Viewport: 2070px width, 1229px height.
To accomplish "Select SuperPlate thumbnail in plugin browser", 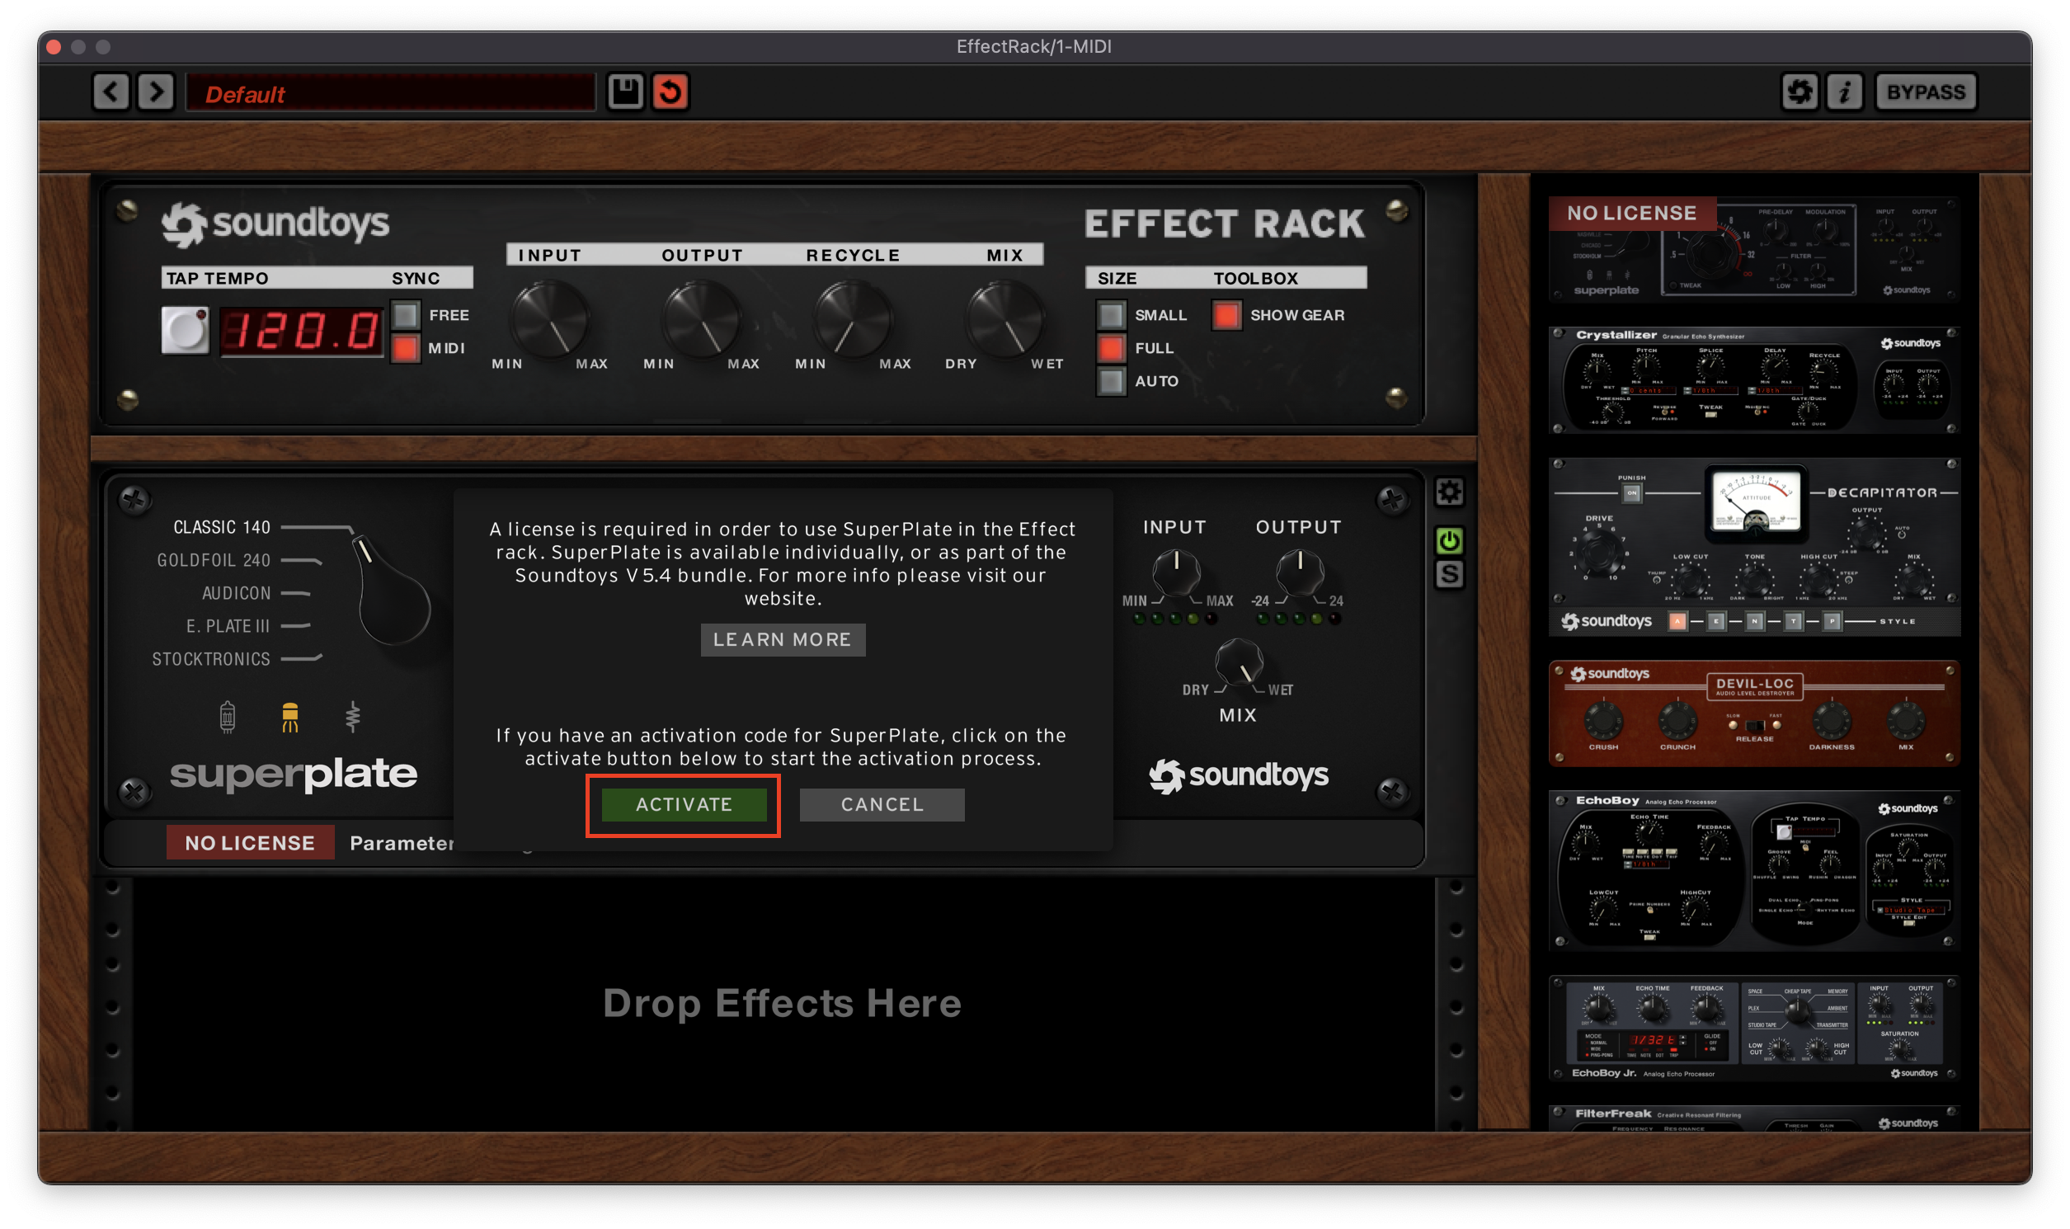I will [x=1753, y=248].
